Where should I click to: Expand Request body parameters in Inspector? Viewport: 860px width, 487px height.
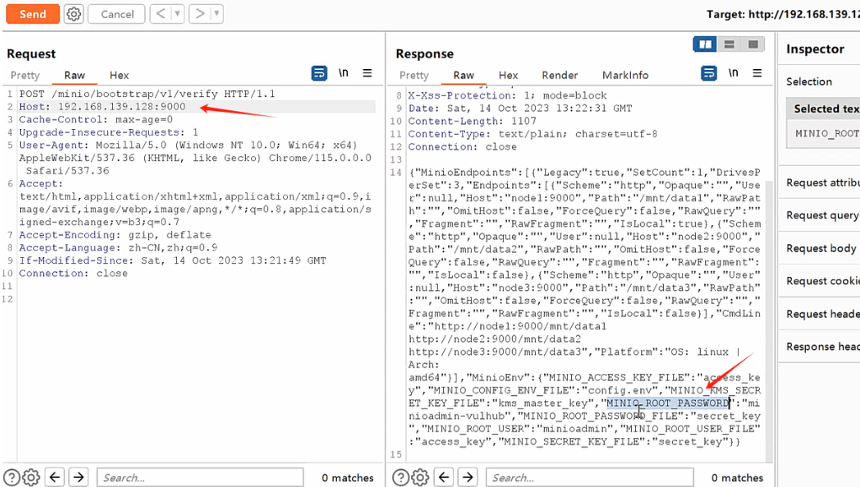[x=820, y=249]
